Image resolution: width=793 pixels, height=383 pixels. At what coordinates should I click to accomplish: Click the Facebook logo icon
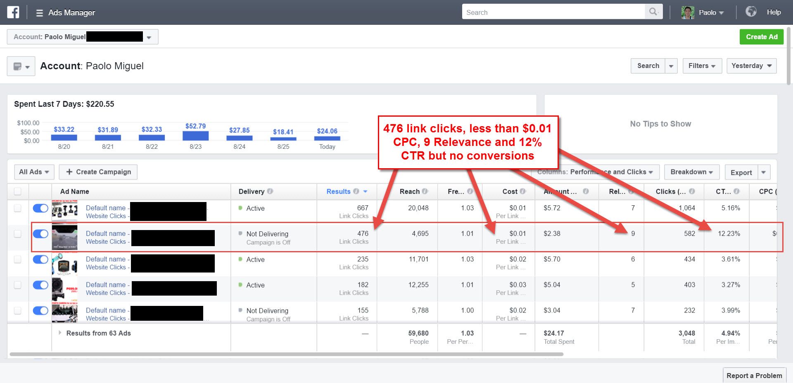[13, 12]
